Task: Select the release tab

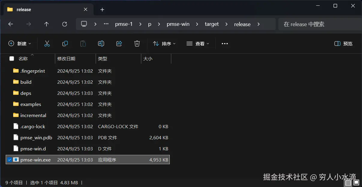Action: [x=48, y=10]
